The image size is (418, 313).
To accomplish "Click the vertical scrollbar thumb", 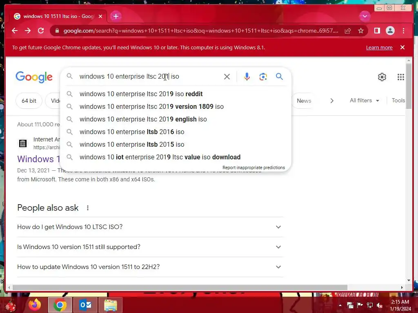I will point(409,86).
